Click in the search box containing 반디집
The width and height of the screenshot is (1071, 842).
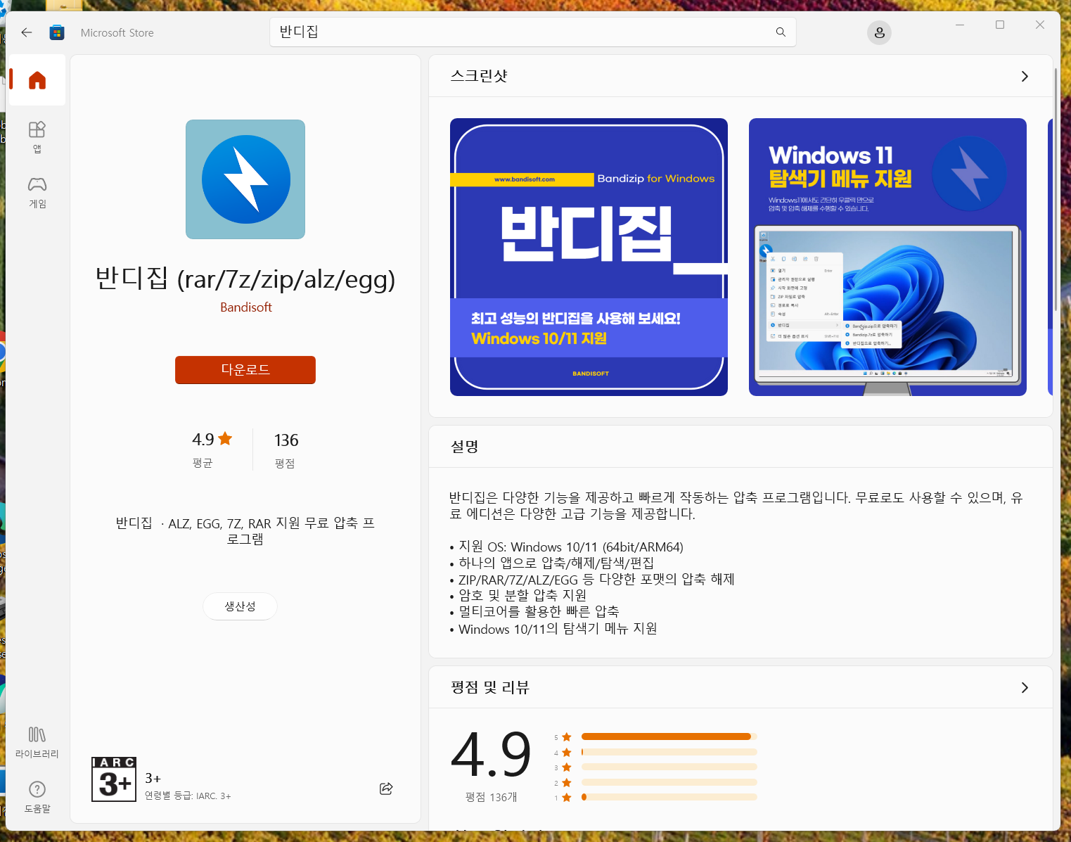[x=533, y=32]
